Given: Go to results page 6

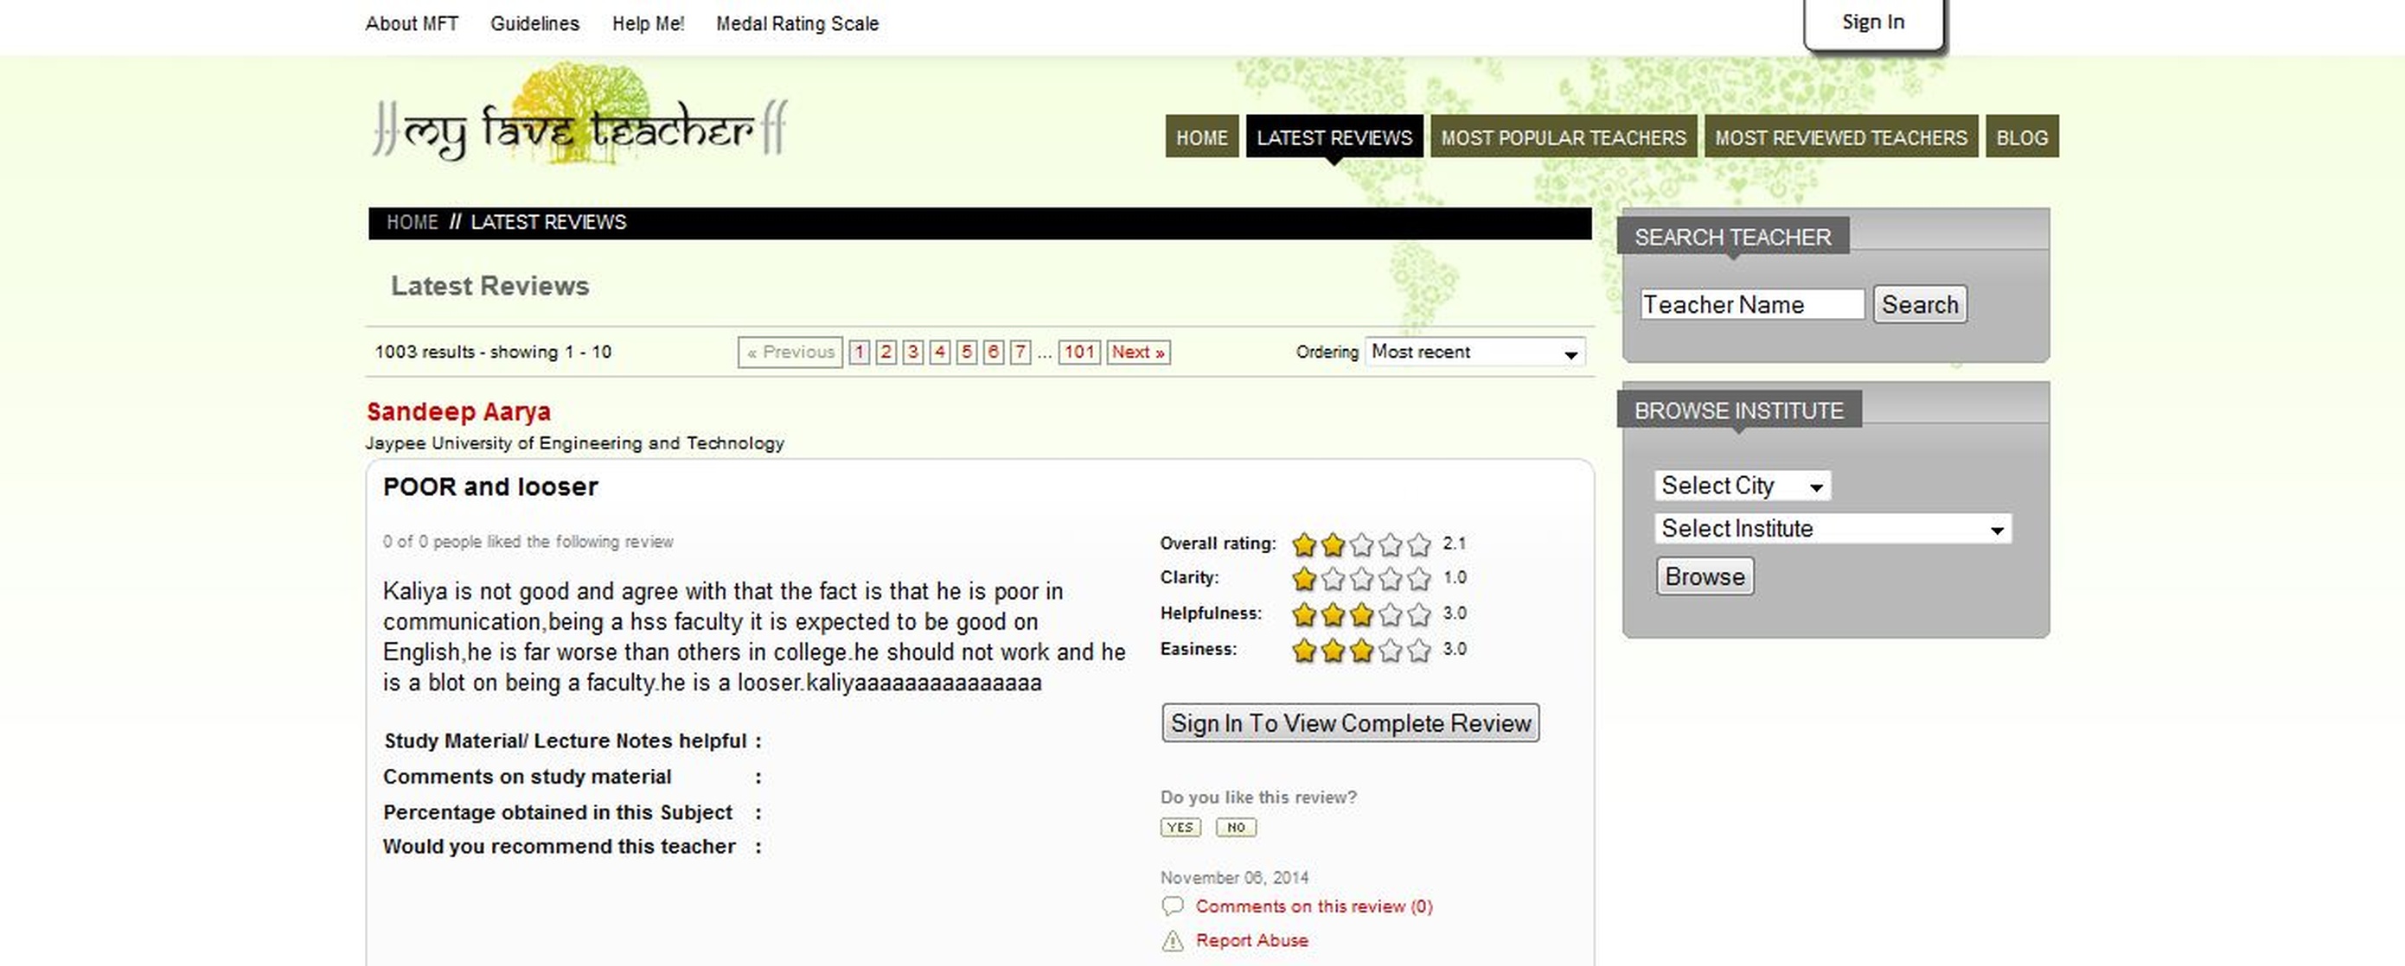Looking at the screenshot, I should [994, 352].
